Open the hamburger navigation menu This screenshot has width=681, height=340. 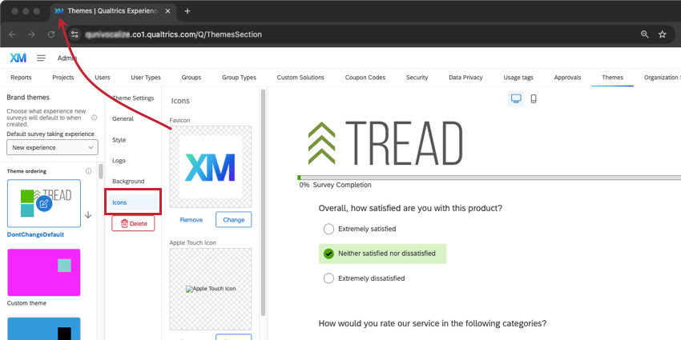click(41, 58)
